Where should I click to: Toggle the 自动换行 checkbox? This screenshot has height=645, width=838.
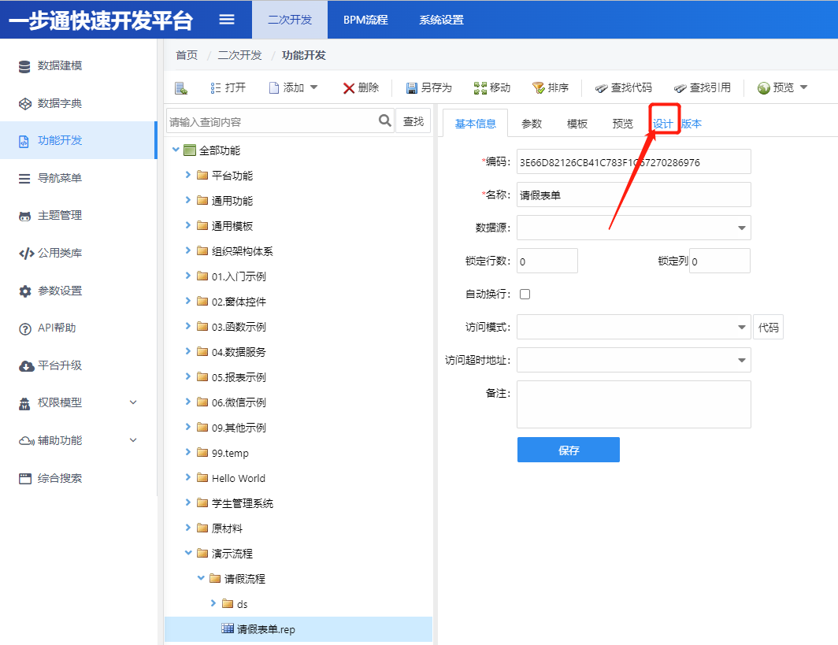coord(525,294)
